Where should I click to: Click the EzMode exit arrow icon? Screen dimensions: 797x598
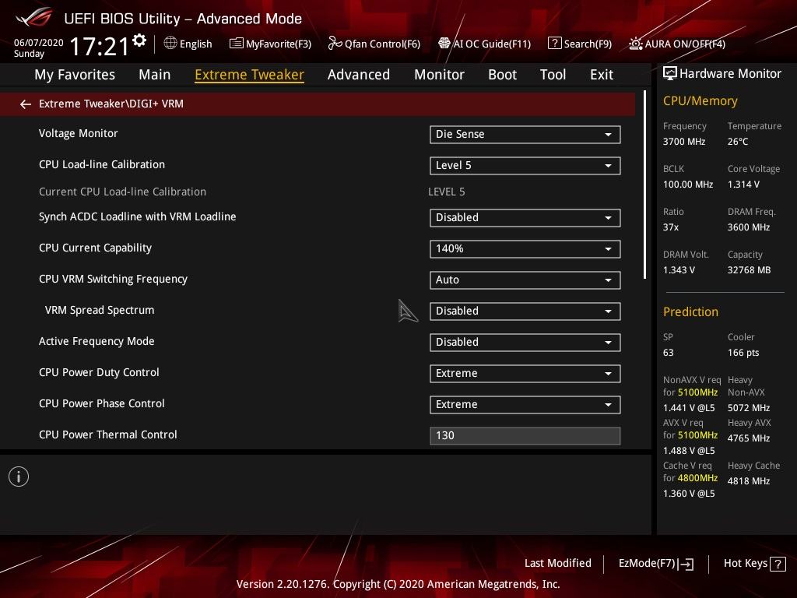[686, 564]
